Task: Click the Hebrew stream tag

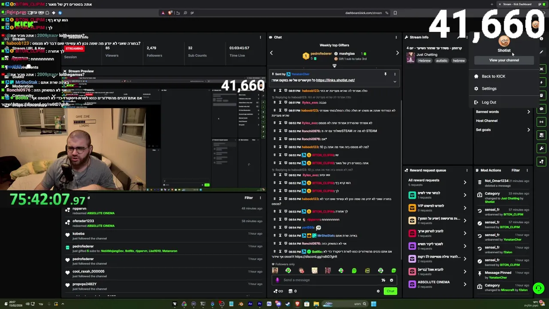Action: tap(424, 61)
